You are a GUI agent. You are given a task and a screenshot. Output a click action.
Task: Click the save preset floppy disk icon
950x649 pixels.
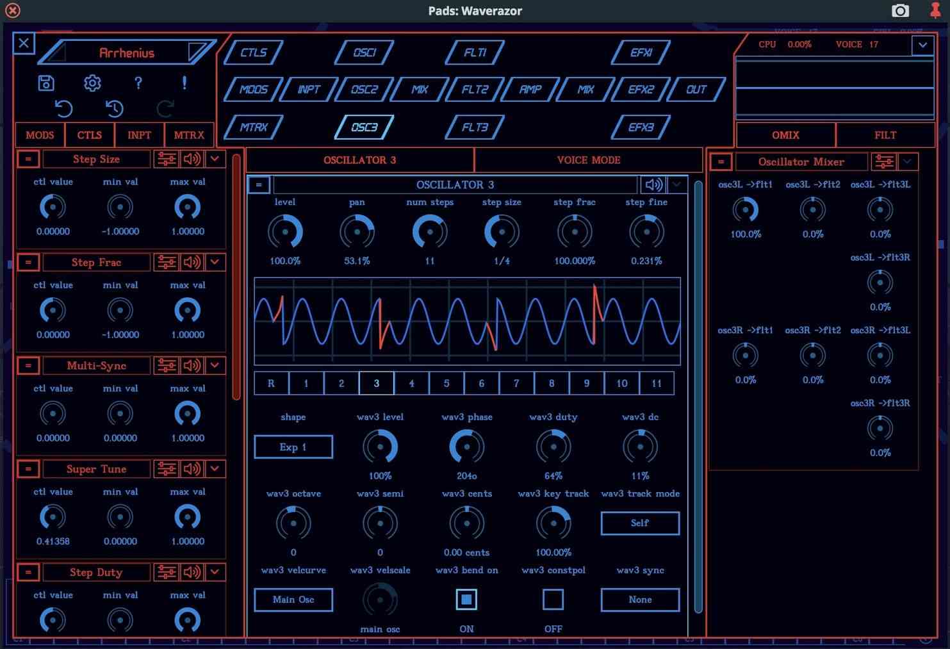(x=45, y=83)
